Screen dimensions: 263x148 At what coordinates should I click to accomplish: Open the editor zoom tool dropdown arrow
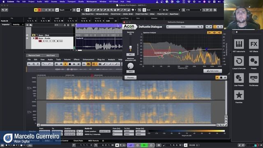pyautogui.click(x=119, y=64)
